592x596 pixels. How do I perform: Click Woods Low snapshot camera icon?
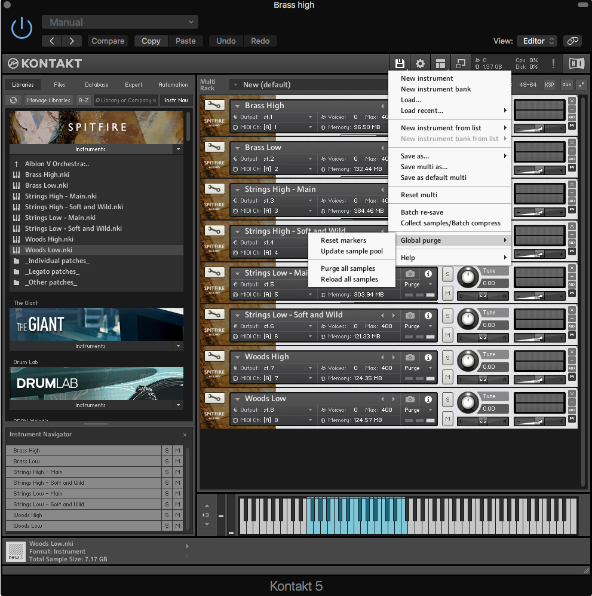point(410,399)
